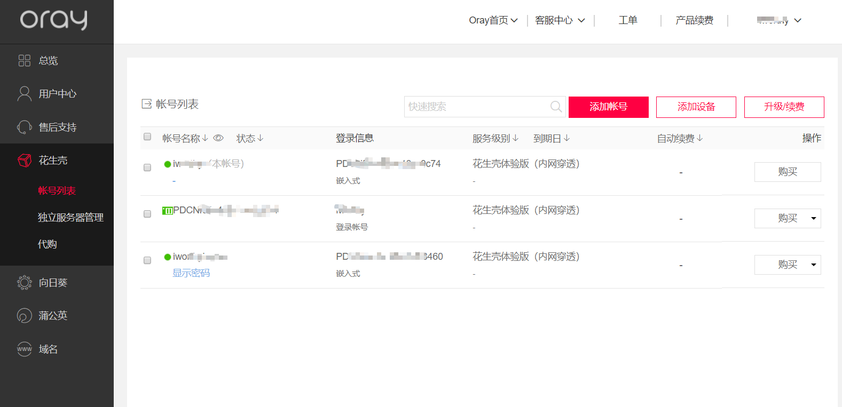
Task: Open 购买 dropdown arrow in PDCN row
Action: (x=814, y=218)
